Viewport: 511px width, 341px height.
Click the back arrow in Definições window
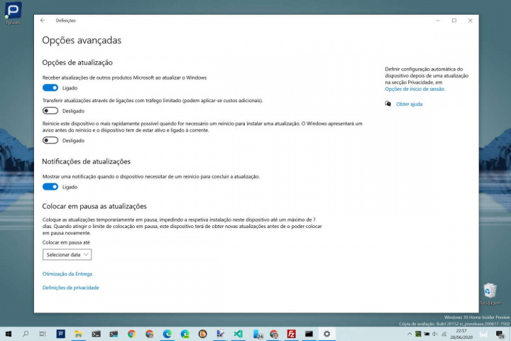coord(43,21)
